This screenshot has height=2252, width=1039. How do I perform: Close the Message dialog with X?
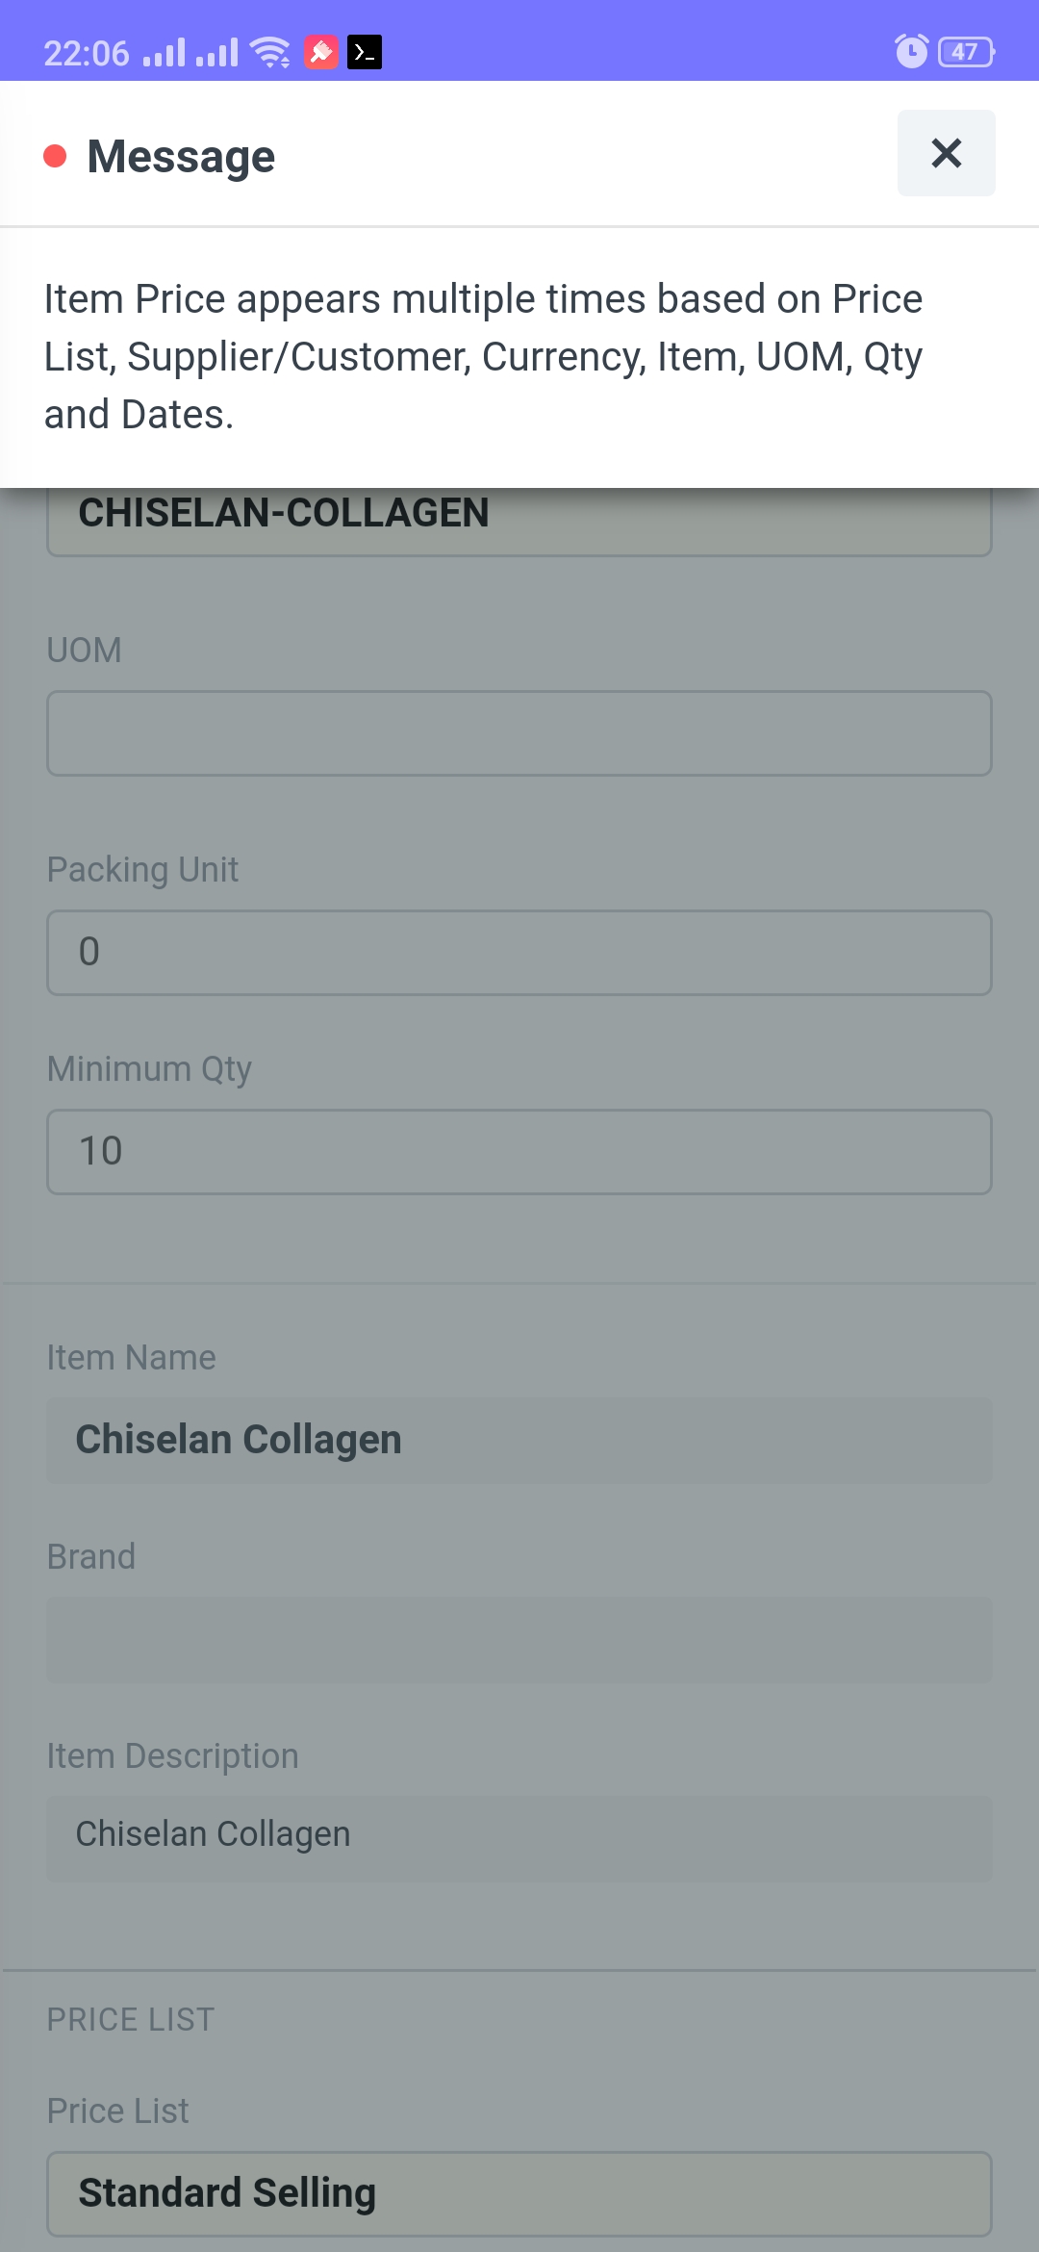click(x=946, y=153)
